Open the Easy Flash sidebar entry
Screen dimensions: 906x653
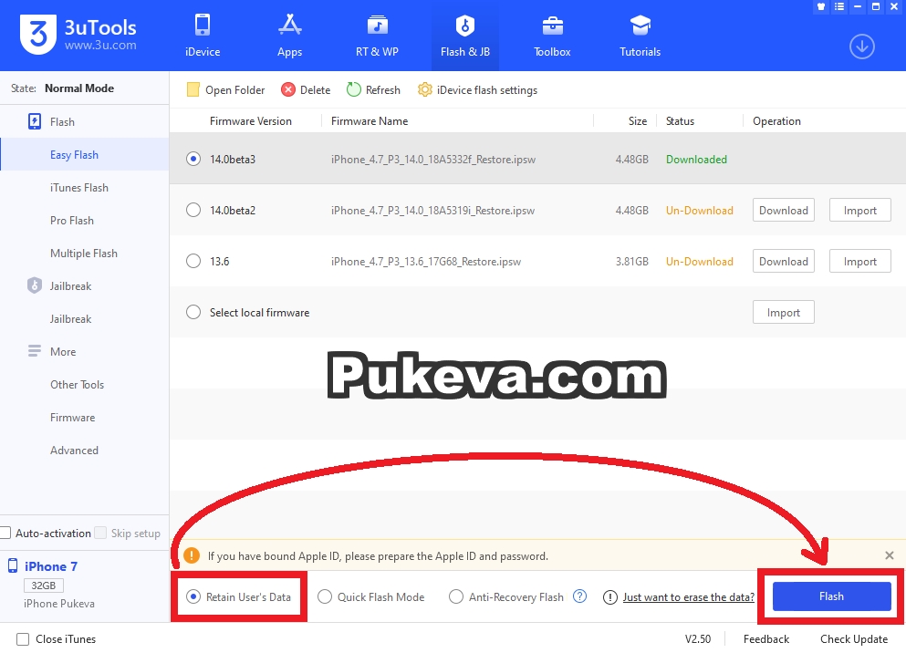[x=74, y=154]
